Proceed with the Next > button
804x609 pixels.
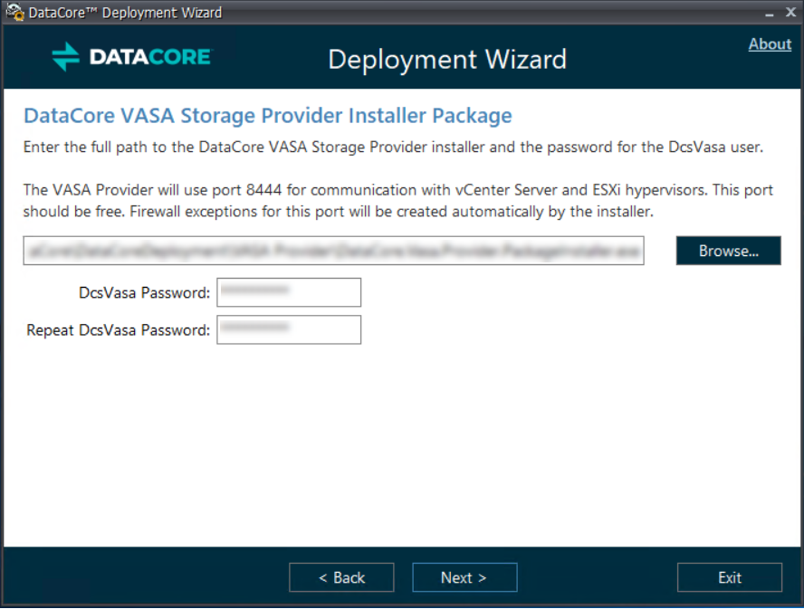(464, 577)
